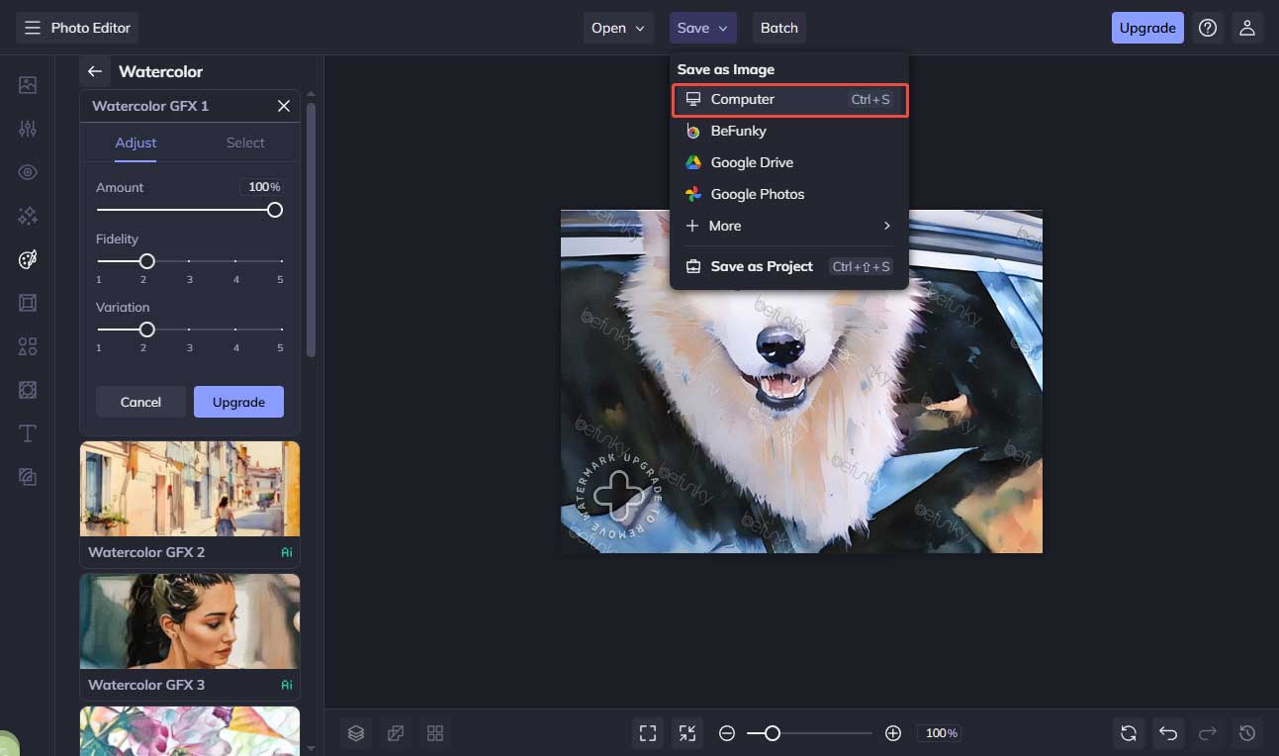Open the Help question mark icon
1279x756 pixels.
point(1207,28)
